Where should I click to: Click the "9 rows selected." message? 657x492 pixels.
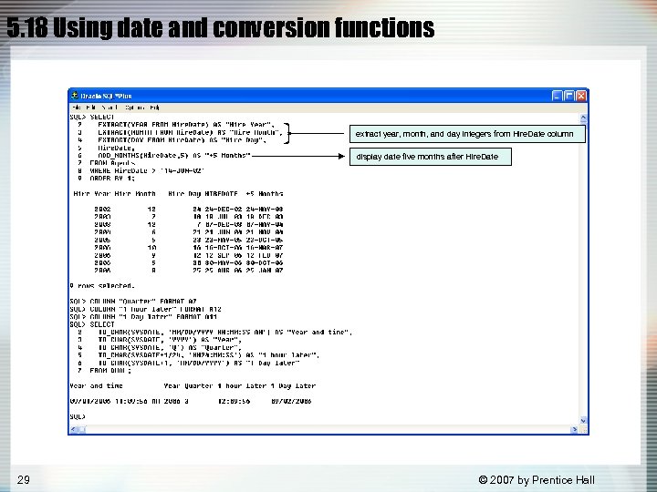click(x=102, y=286)
